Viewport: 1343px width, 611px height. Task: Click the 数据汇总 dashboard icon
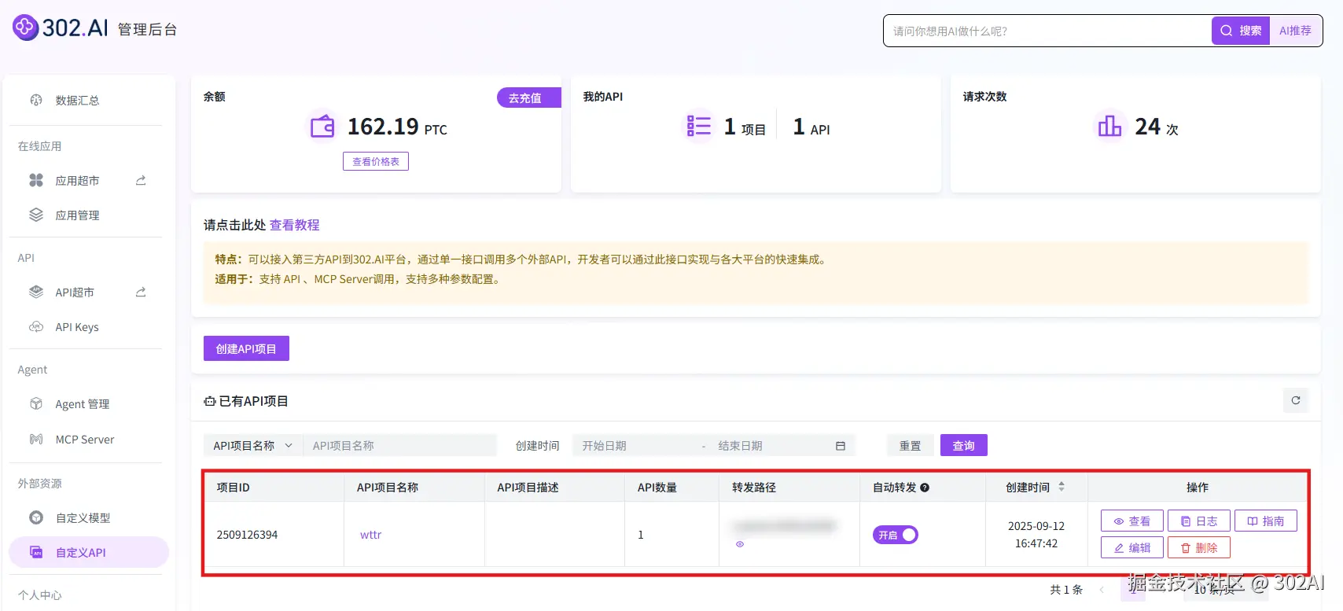click(x=36, y=100)
